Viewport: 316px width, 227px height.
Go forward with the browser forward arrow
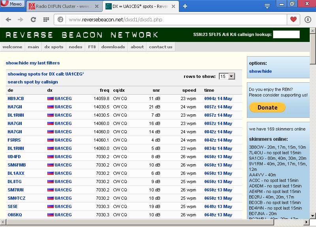click(21, 19)
